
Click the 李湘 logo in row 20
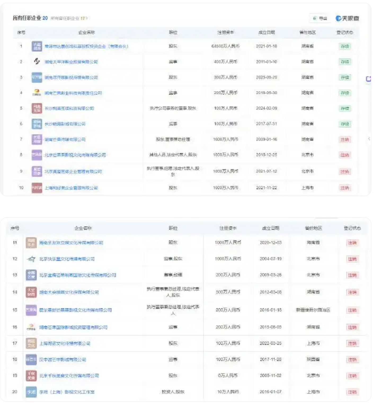[x=31, y=392]
